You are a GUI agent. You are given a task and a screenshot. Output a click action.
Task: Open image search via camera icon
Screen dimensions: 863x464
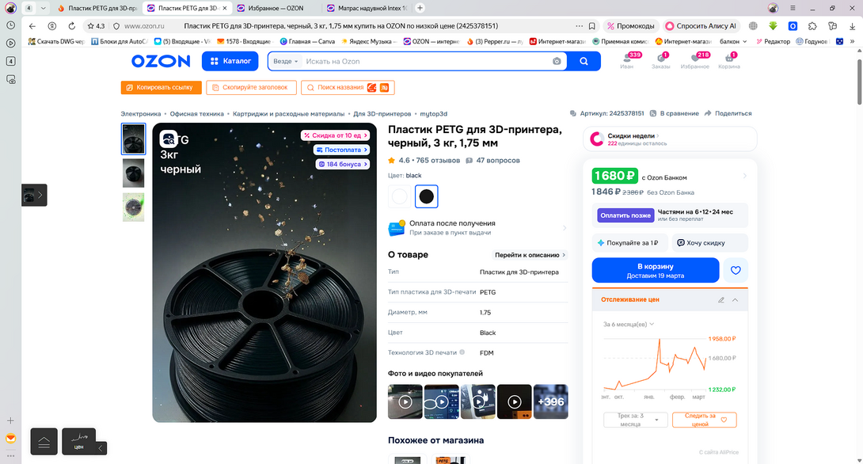557,61
